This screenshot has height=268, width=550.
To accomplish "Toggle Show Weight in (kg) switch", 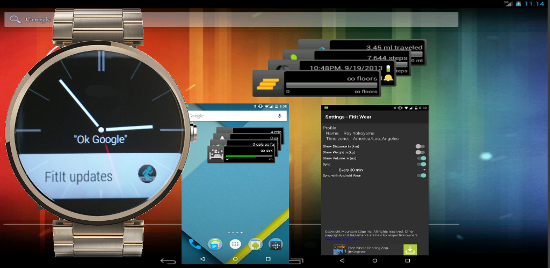I will click(420, 152).
